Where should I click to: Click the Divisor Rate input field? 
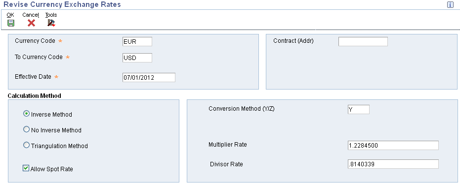393,164
